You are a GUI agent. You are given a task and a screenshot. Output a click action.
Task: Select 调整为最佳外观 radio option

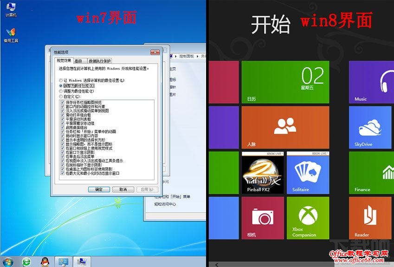tap(61, 86)
